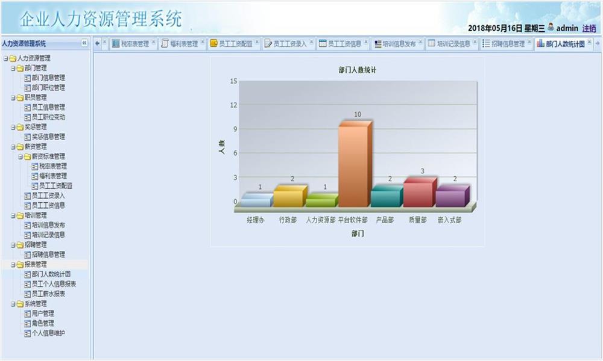
Task: Click the 税率表管理 tab icon
Action: 116,43
